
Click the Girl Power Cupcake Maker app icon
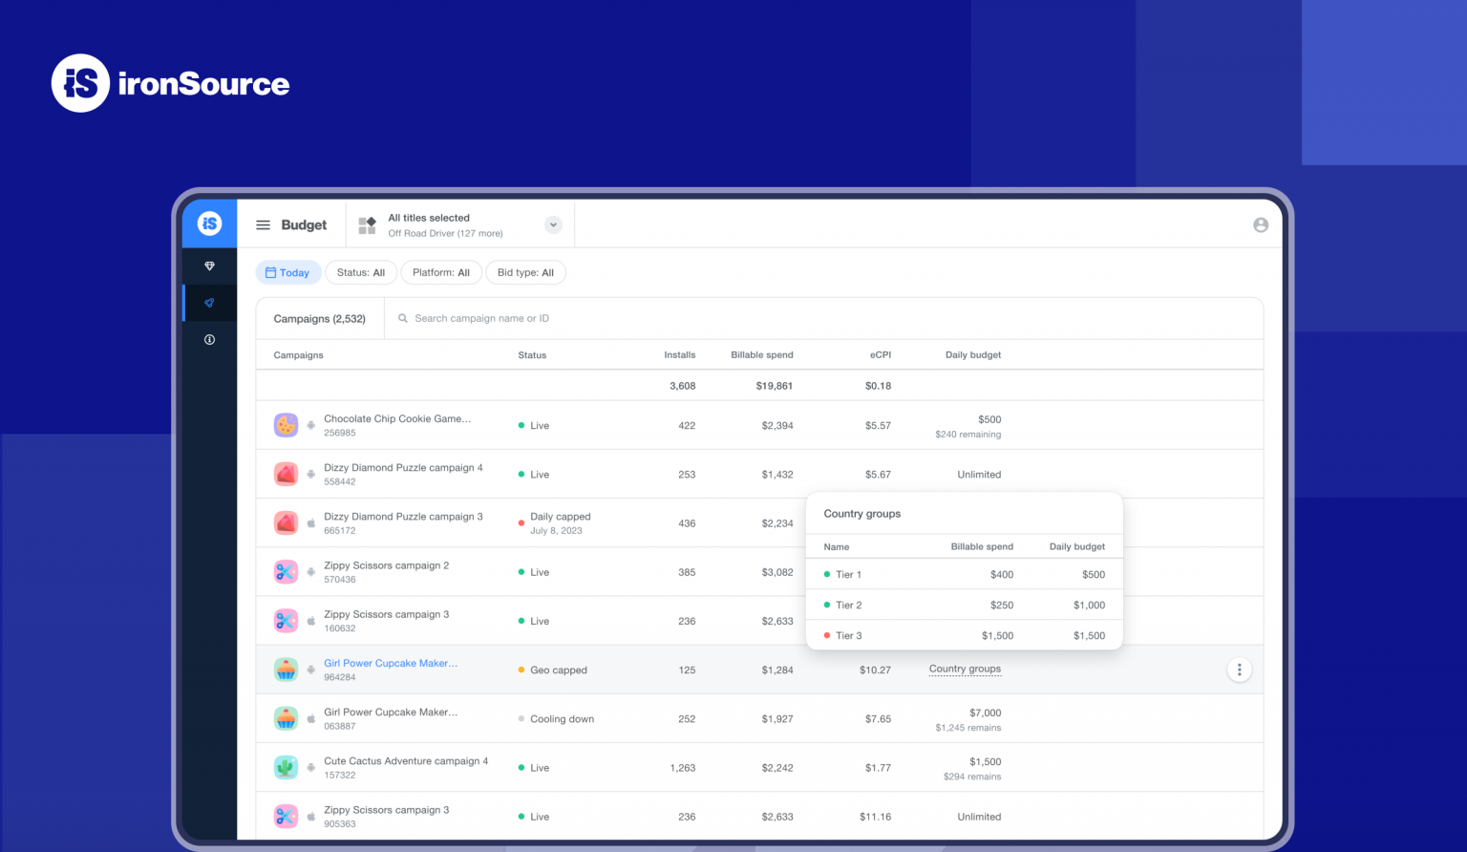286,669
